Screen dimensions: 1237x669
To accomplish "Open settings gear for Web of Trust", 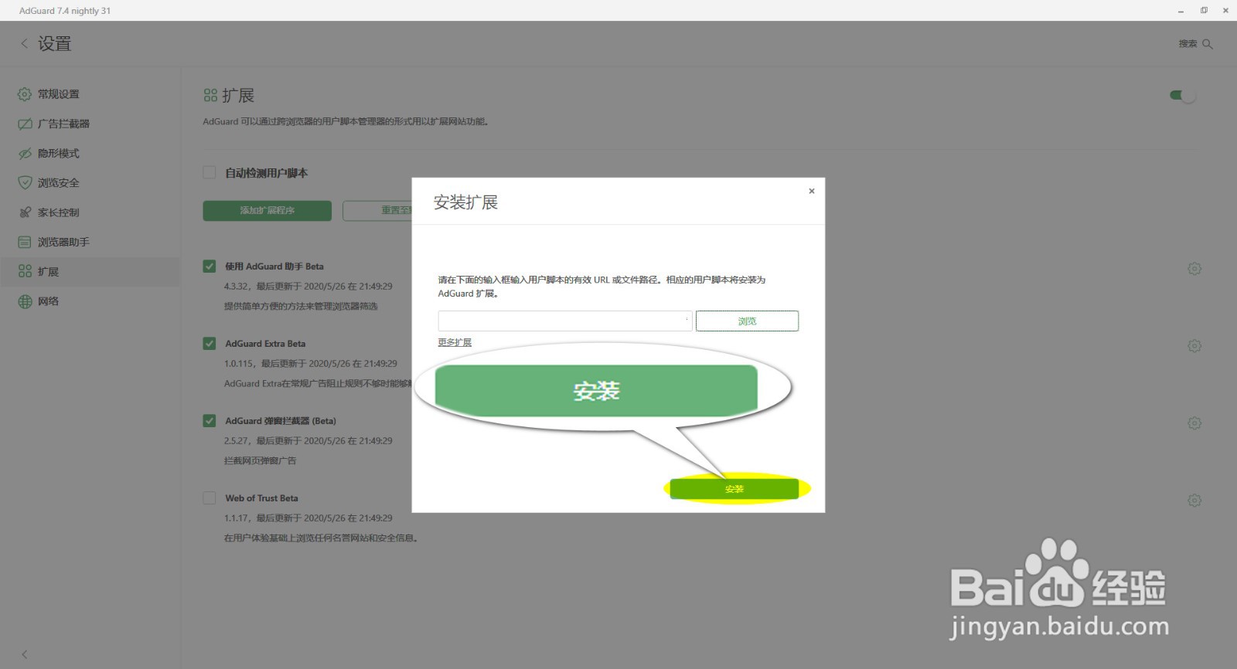I will 1194,501.
